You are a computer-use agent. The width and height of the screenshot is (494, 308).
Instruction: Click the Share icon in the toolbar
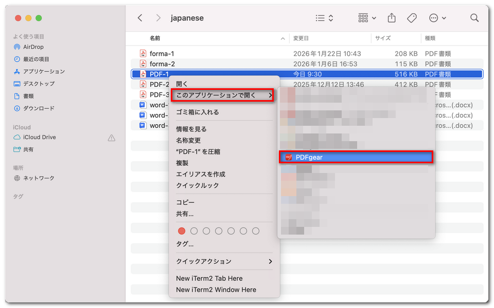point(392,17)
